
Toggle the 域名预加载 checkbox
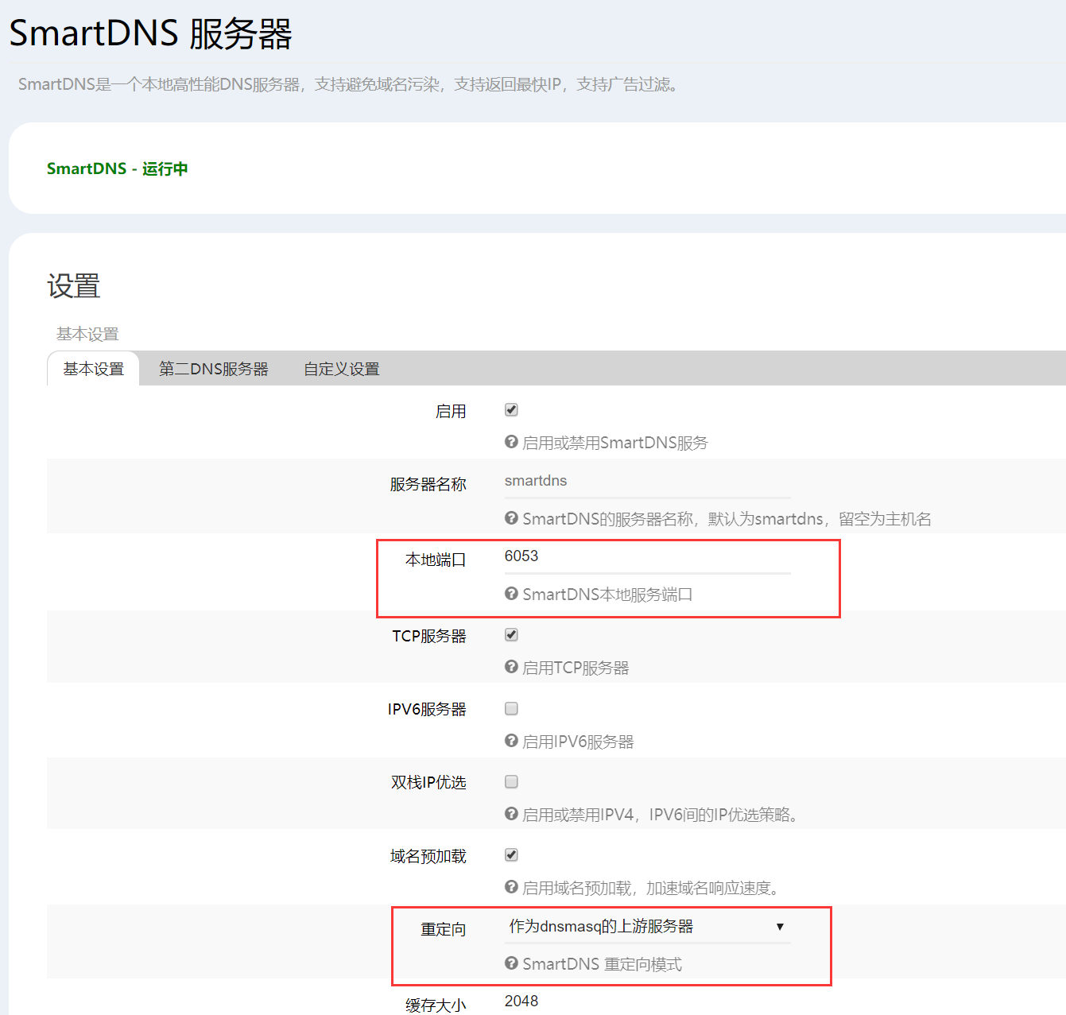click(511, 855)
